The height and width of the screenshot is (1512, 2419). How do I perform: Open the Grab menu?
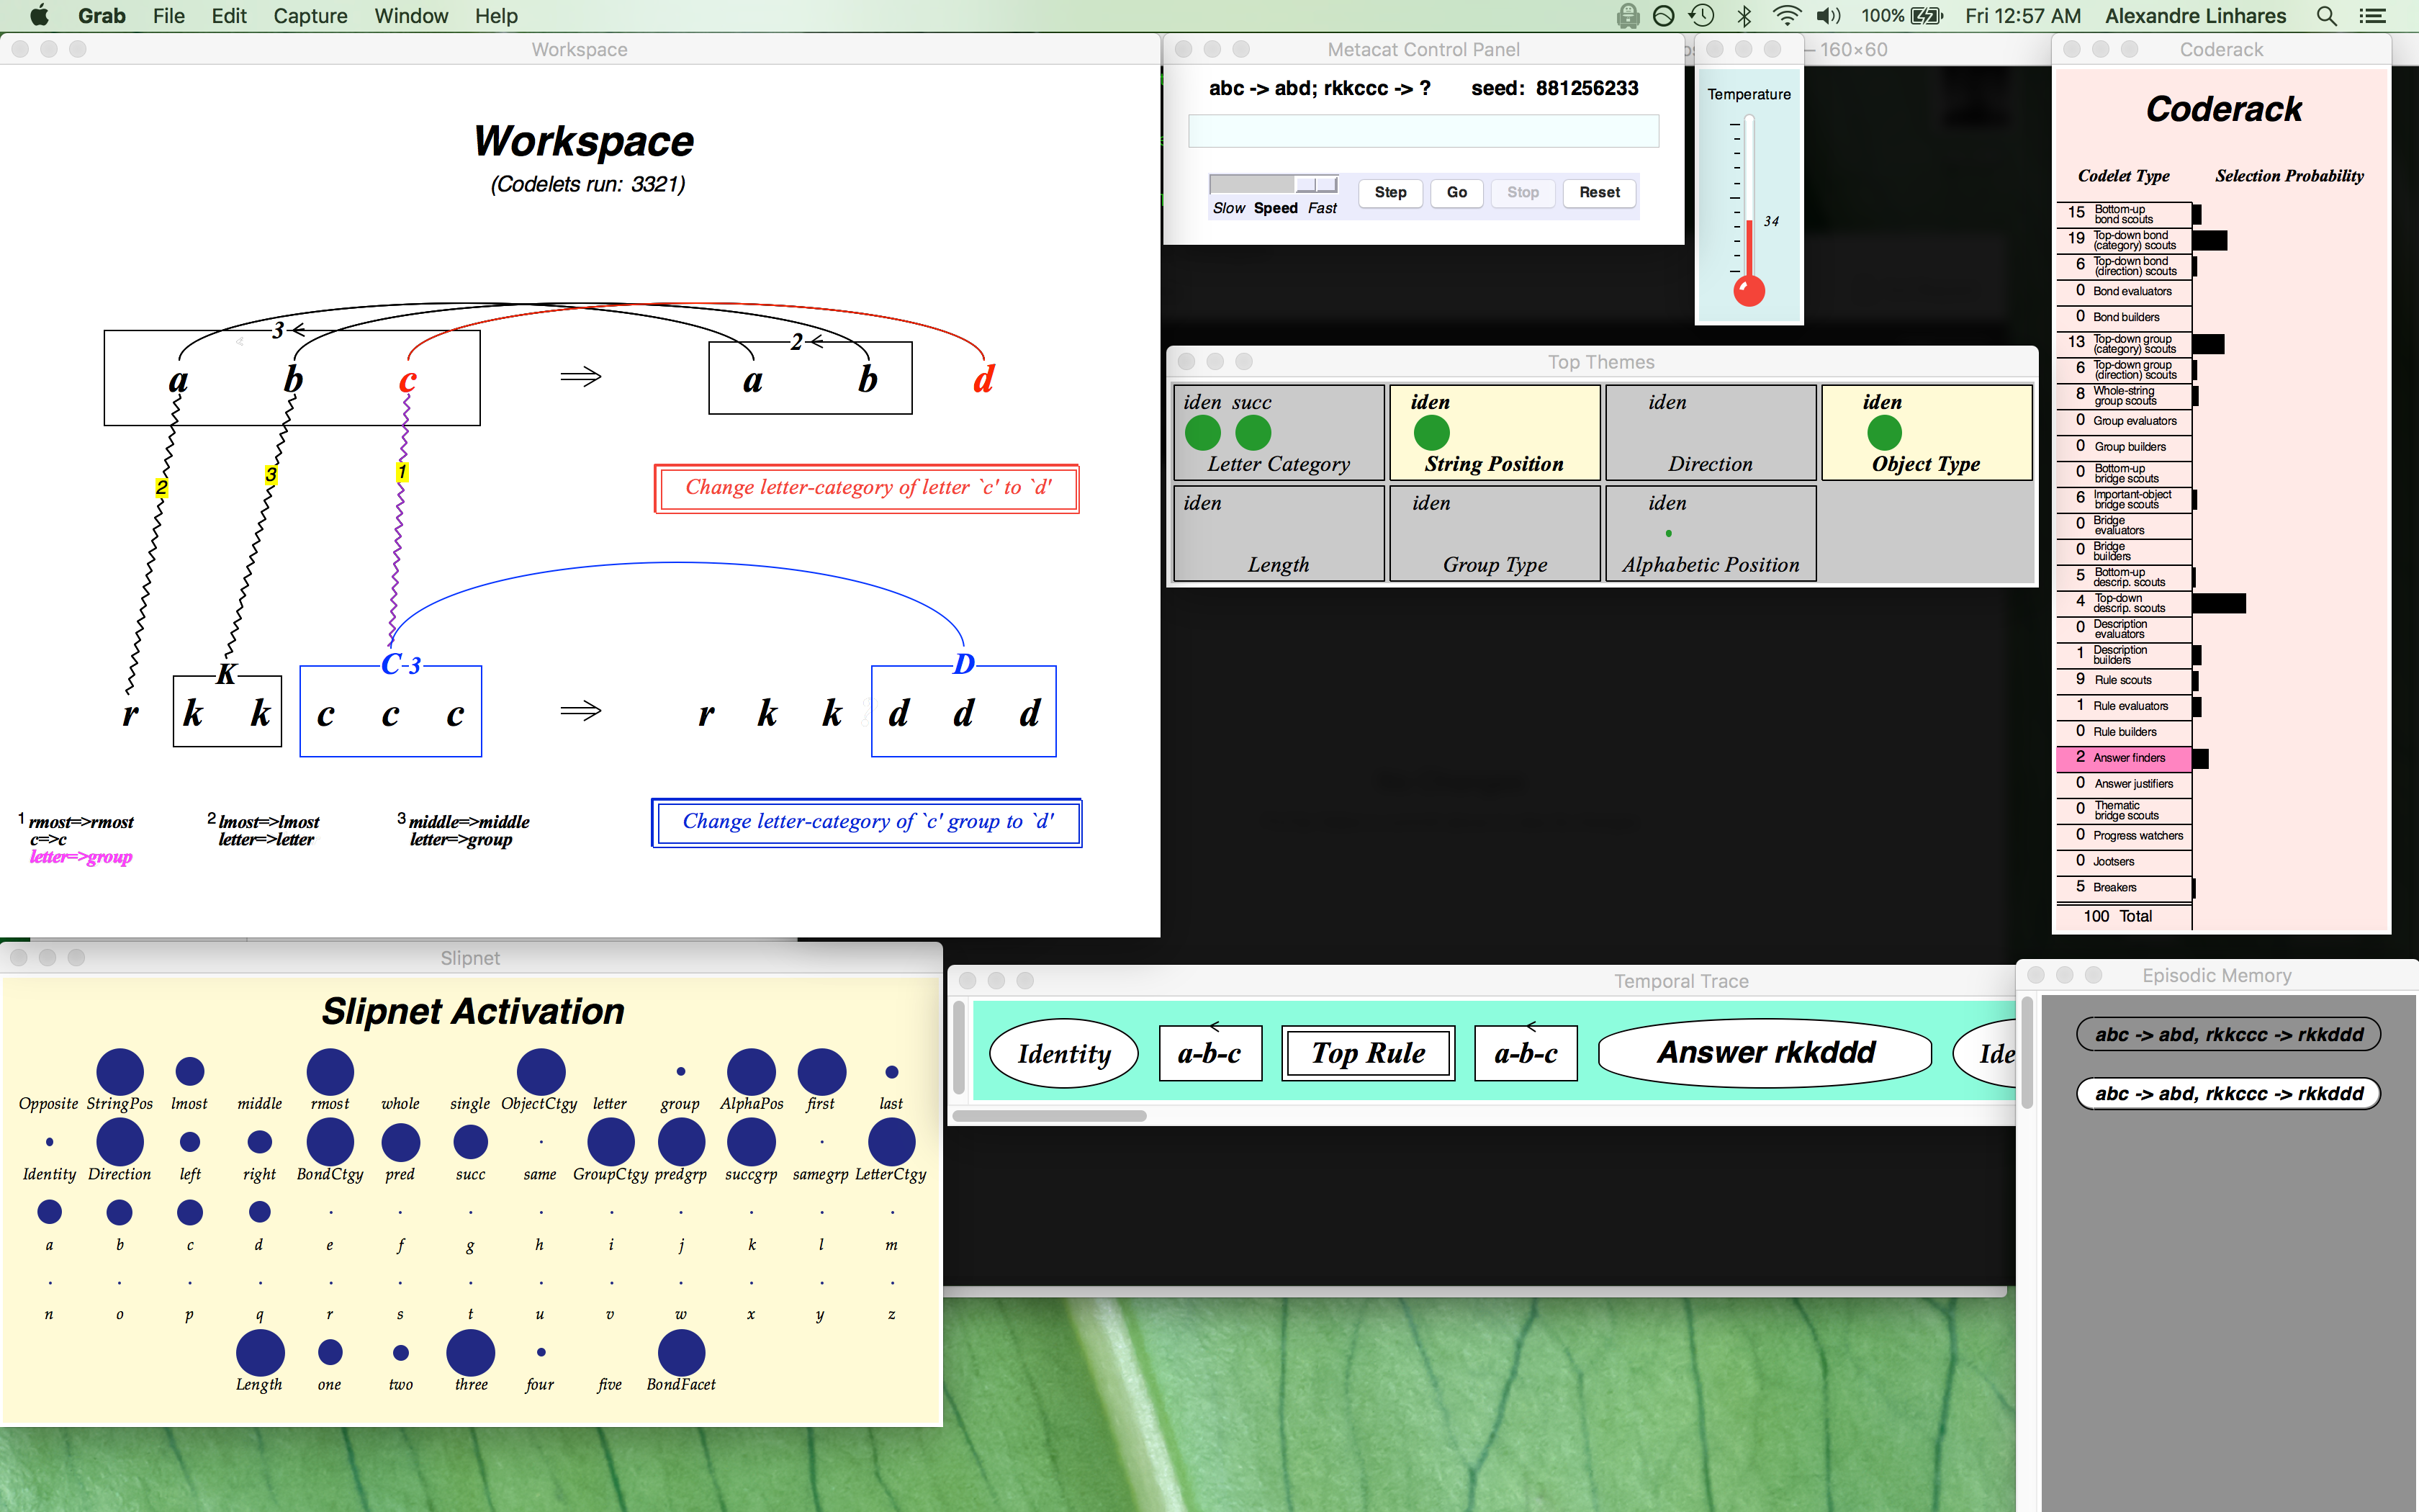[101, 15]
